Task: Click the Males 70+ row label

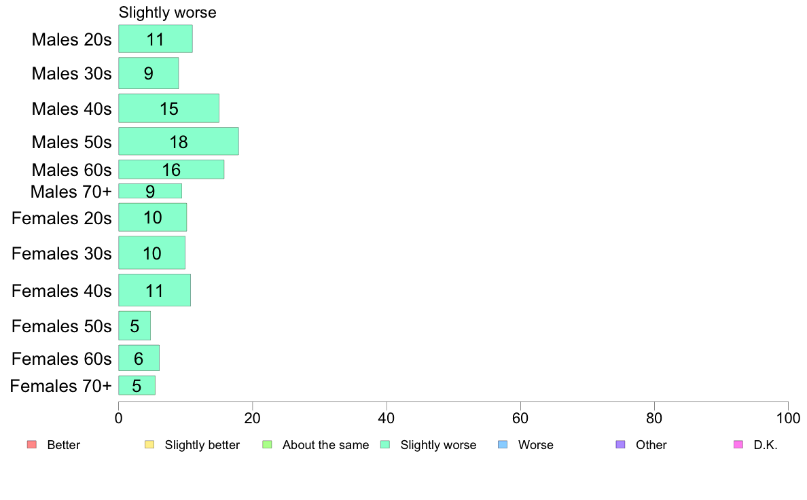Action: [71, 192]
